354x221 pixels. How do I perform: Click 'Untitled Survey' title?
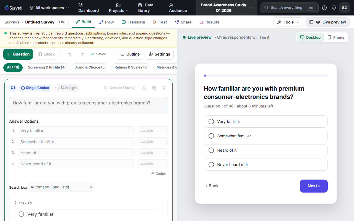[x=40, y=22]
